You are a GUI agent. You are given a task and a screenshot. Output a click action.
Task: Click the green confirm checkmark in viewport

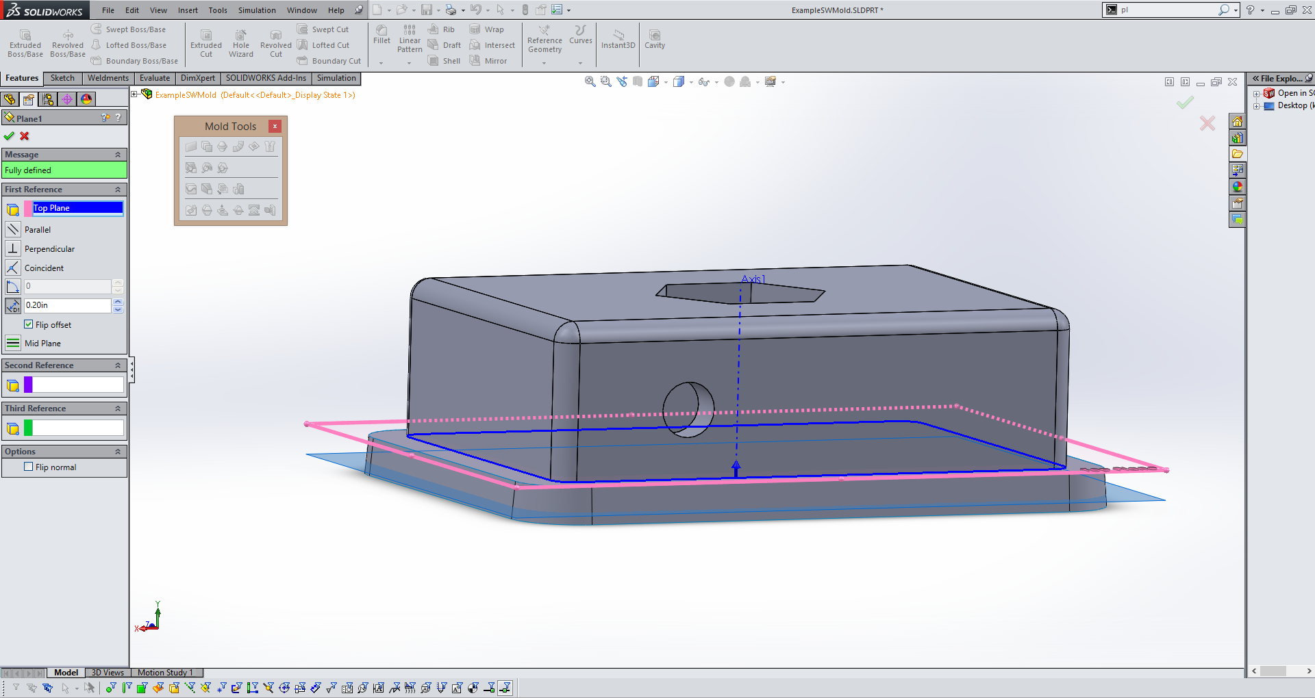coord(1185,103)
